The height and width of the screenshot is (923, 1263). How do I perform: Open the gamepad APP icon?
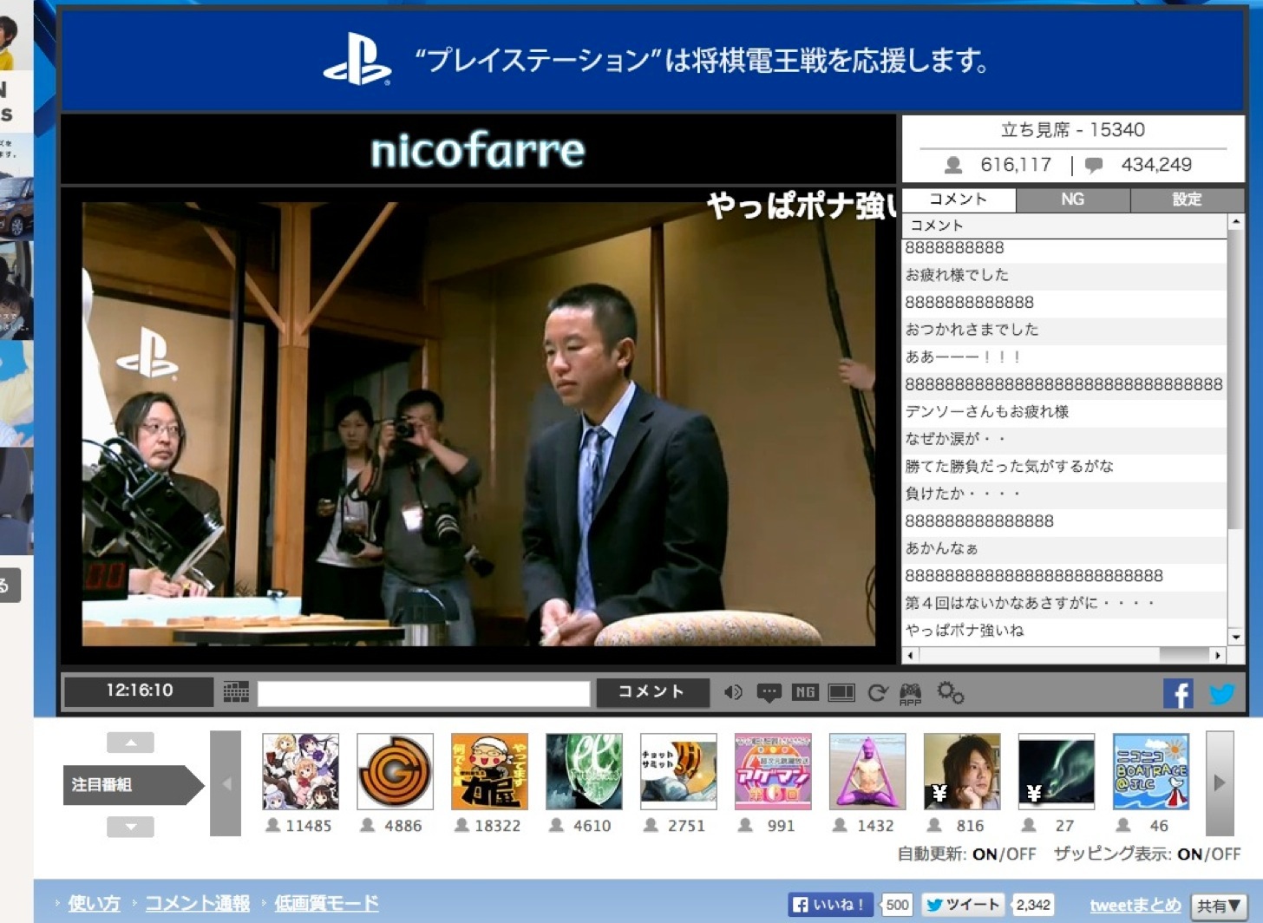(x=910, y=693)
